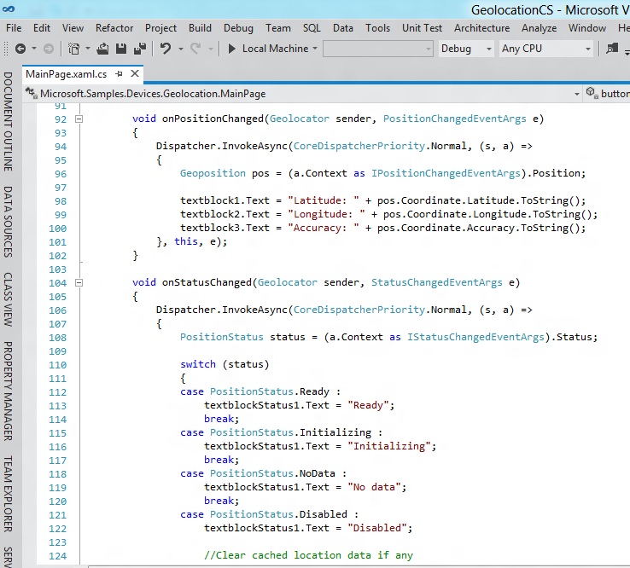Screen dimensions: 630x568
Task: Click line number 92 in gutter
Action: pyautogui.click(x=61, y=119)
